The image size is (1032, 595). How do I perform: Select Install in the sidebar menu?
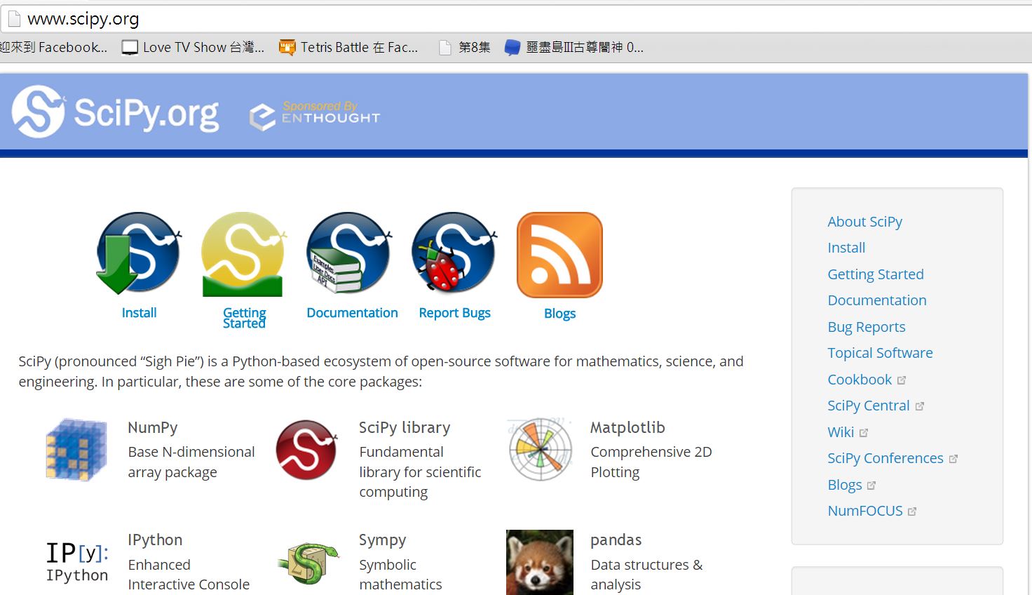pyautogui.click(x=846, y=248)
